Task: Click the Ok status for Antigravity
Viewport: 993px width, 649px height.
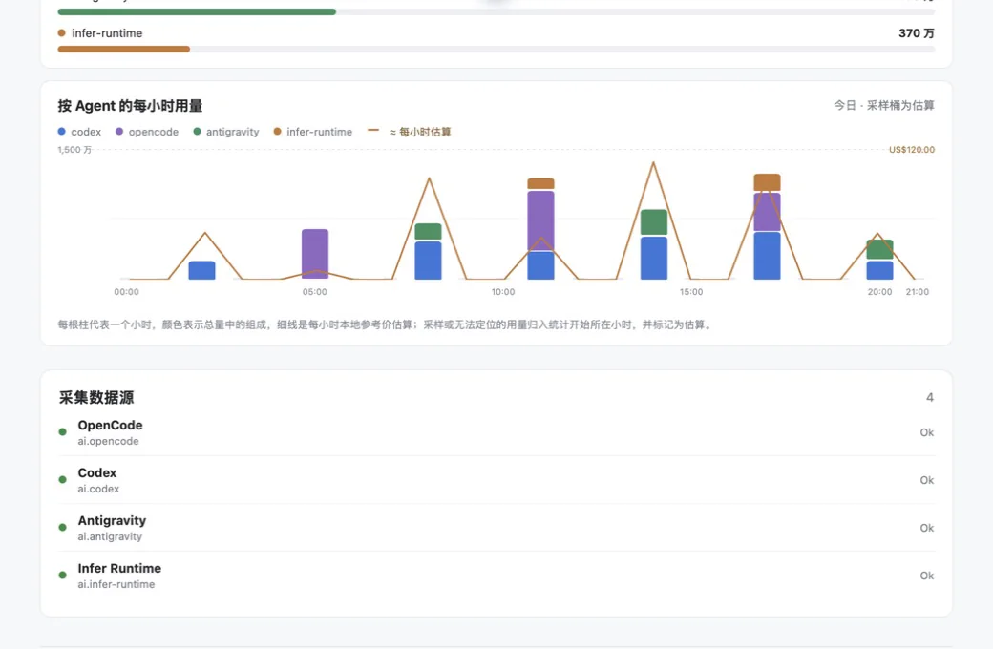Action: 926,528
